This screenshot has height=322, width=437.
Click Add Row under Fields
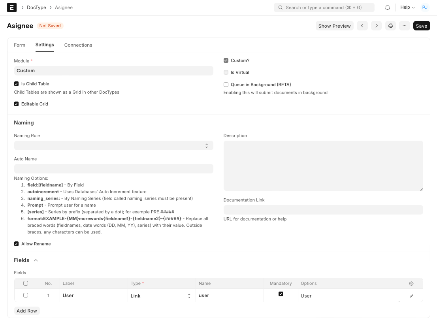(x=27, y=311)
